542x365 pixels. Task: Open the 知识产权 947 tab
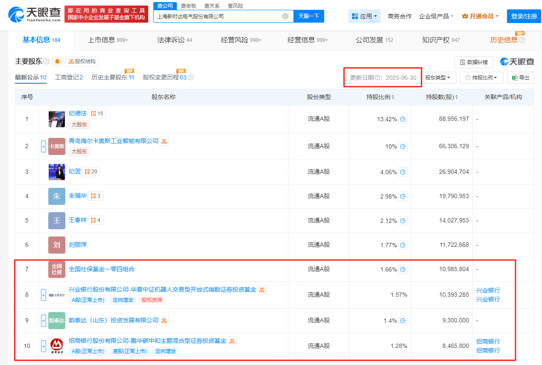click(441, 40)
